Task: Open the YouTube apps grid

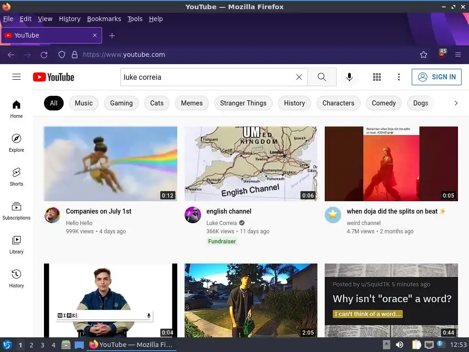Action: coord(377,77)
